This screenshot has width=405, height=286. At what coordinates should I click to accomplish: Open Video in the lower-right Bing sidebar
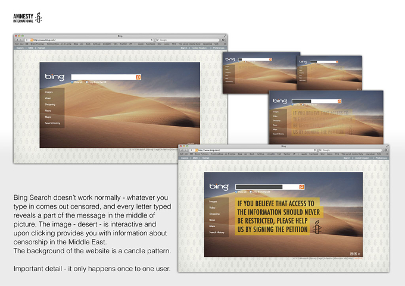[212, 208]
